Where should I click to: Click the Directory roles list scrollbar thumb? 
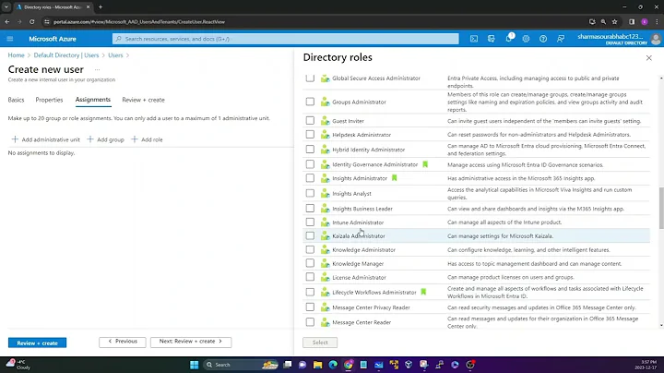[x=661, y=208]
